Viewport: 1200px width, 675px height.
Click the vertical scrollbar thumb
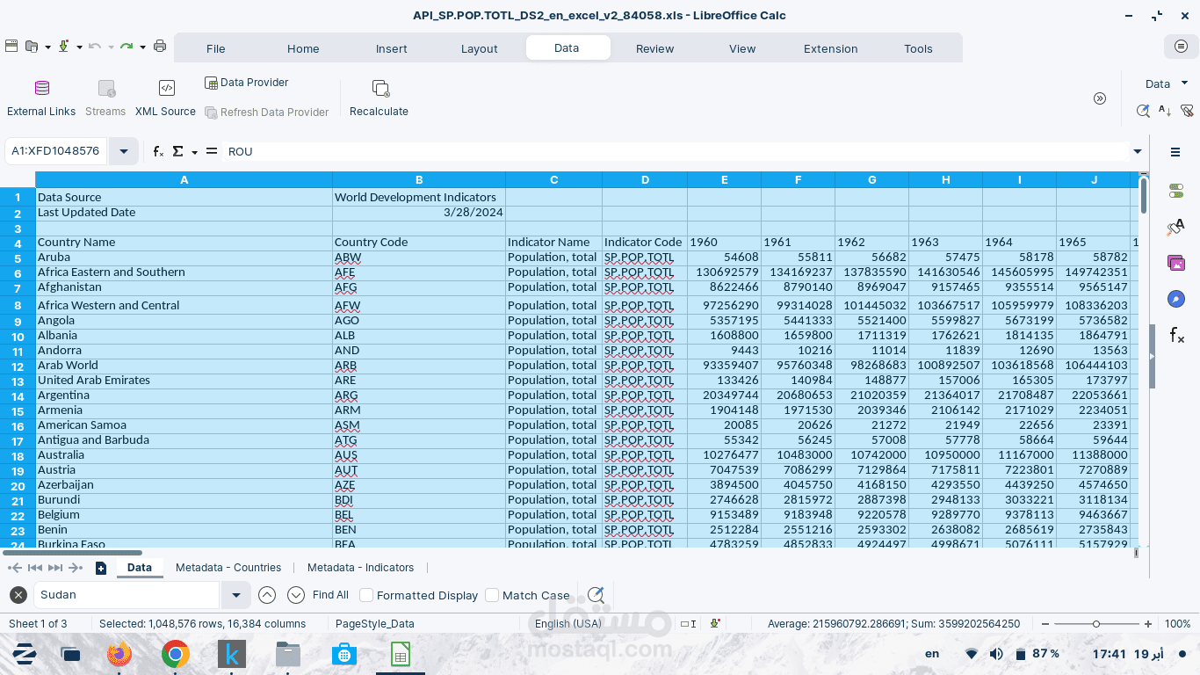[x=1144, y=195]
